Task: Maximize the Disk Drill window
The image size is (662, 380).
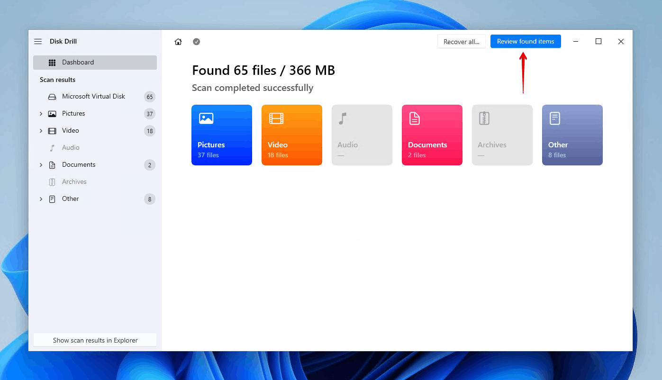Action: pyautogui.click(x=599, y=42)
